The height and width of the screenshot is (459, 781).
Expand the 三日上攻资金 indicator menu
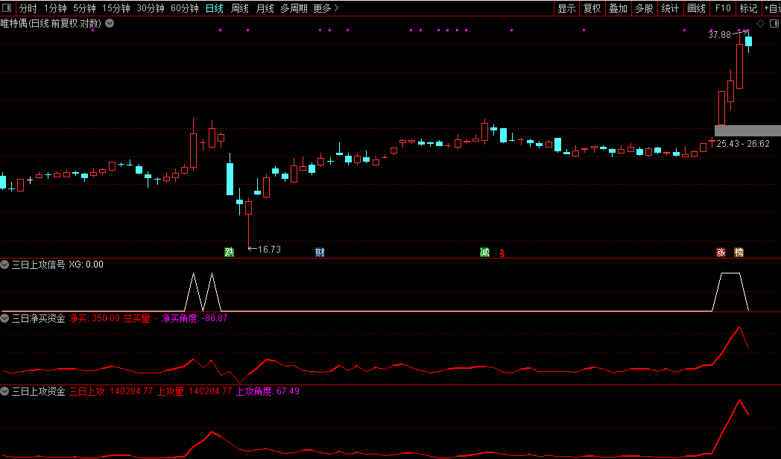pos(4,391)
